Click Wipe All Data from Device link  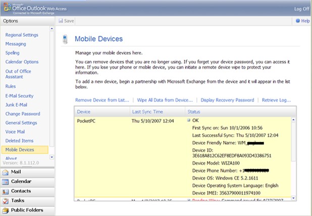click(165, 100)
